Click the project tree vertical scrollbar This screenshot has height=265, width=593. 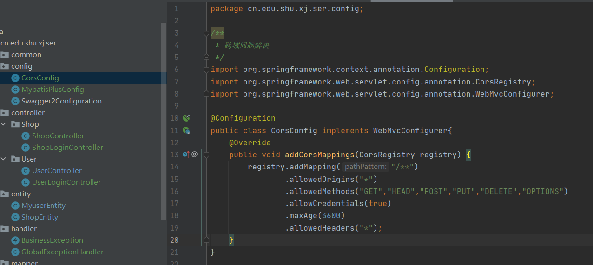point(164,122)
